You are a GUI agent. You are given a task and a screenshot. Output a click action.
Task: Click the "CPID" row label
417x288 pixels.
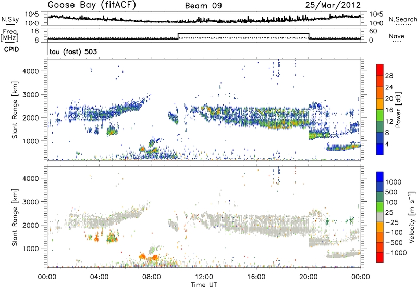pyautogui.click(x=11, y=49)
